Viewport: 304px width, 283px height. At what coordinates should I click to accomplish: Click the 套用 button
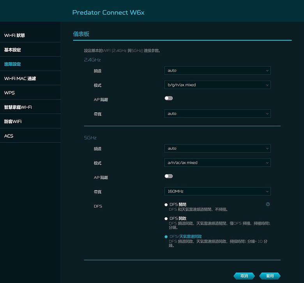pyautogui.click(x=270, y=276)
